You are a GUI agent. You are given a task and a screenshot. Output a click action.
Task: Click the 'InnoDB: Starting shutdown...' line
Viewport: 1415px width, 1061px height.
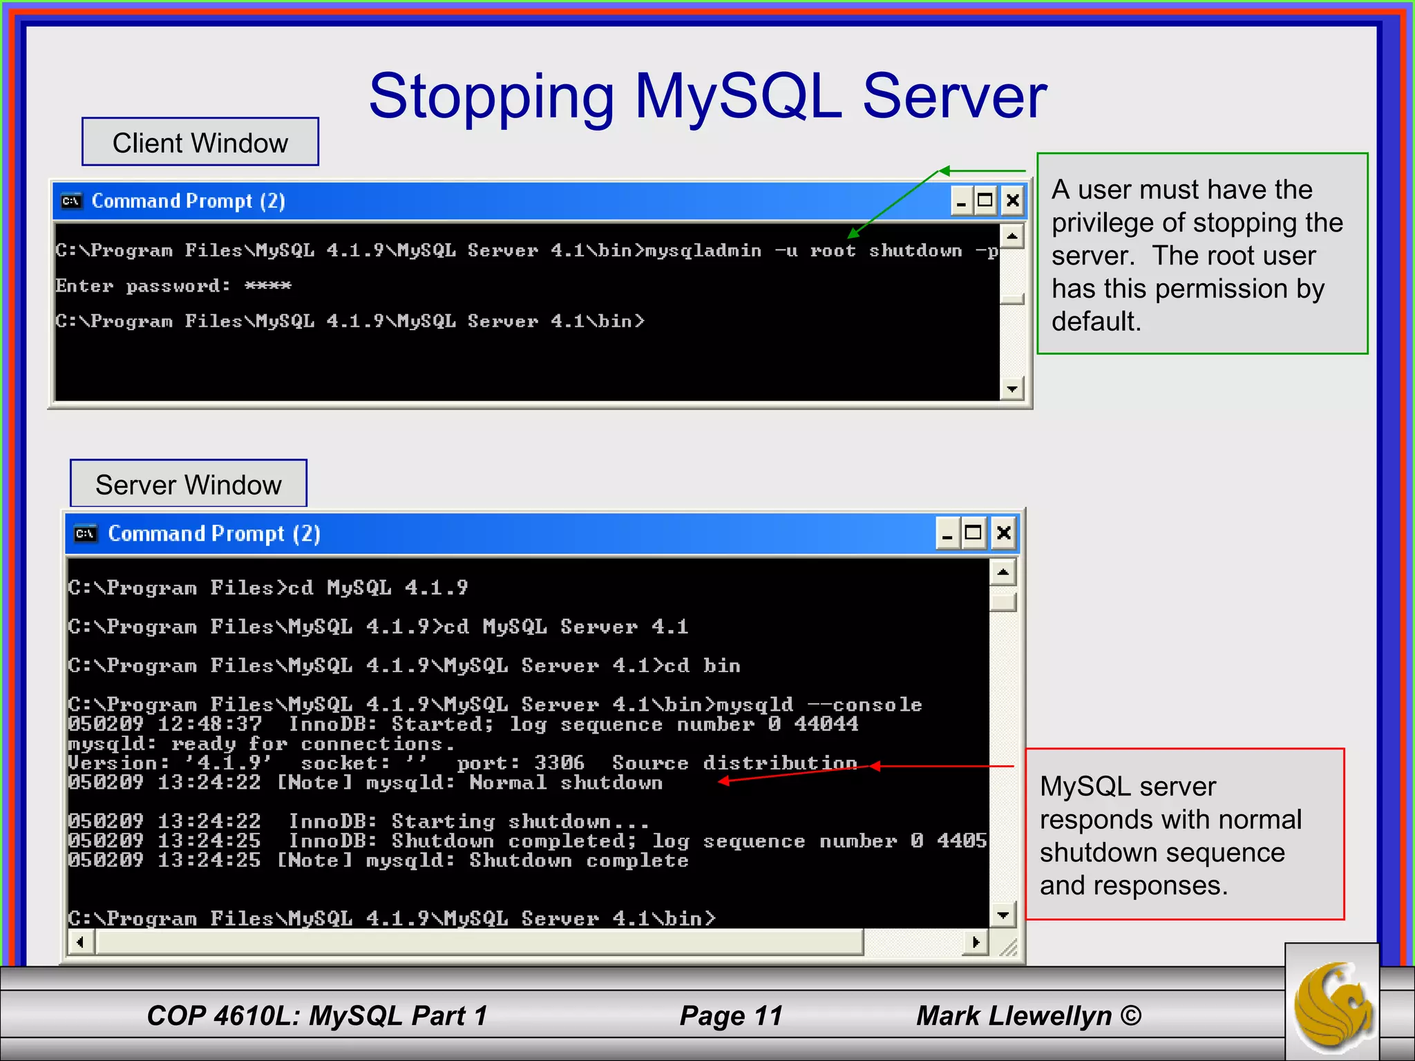tap(359, 821)
